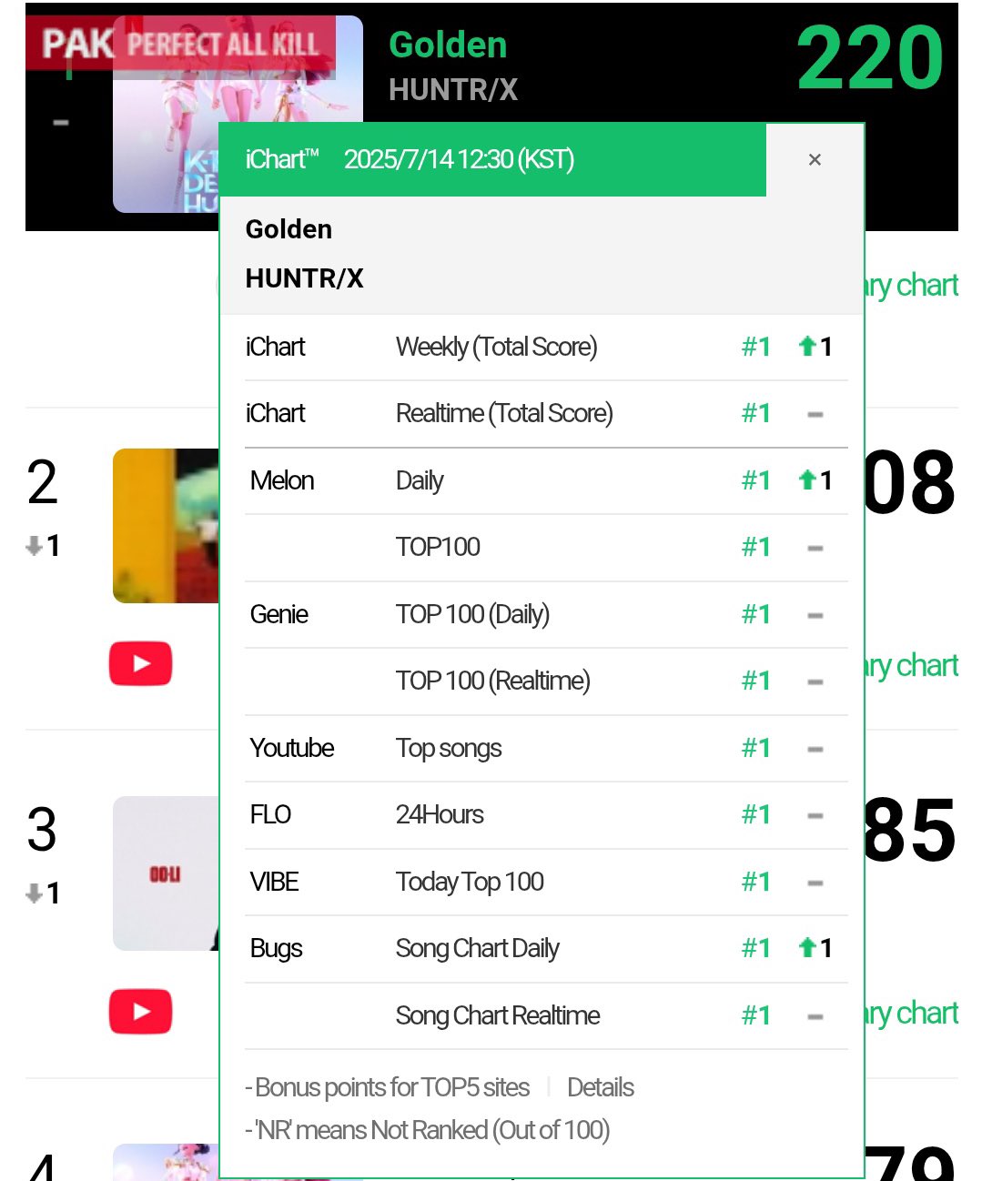Viewport: 982px width, 1181px height.
Task: Select the VIBE Today Top 100 row
Action: [546, 882]
